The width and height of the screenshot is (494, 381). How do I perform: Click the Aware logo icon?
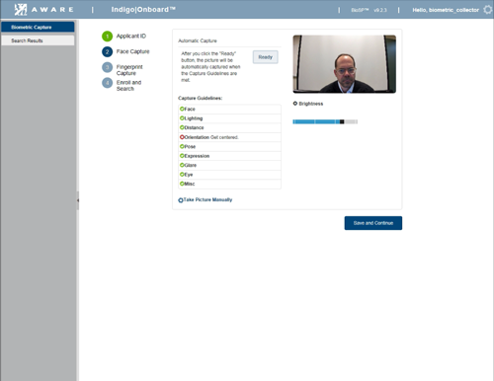pos(21,10)
